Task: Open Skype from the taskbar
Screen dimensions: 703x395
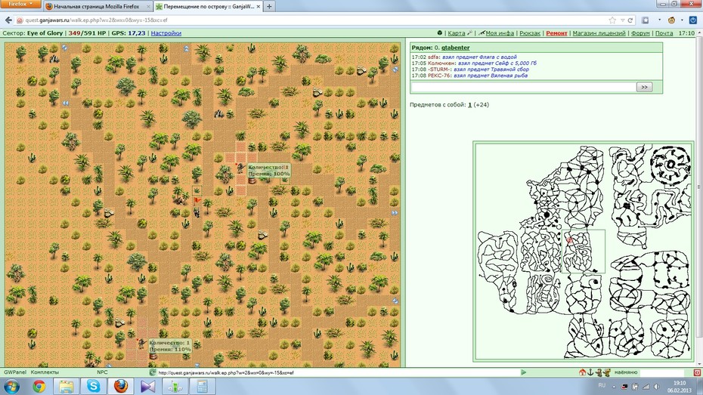Action: point(93,386)
